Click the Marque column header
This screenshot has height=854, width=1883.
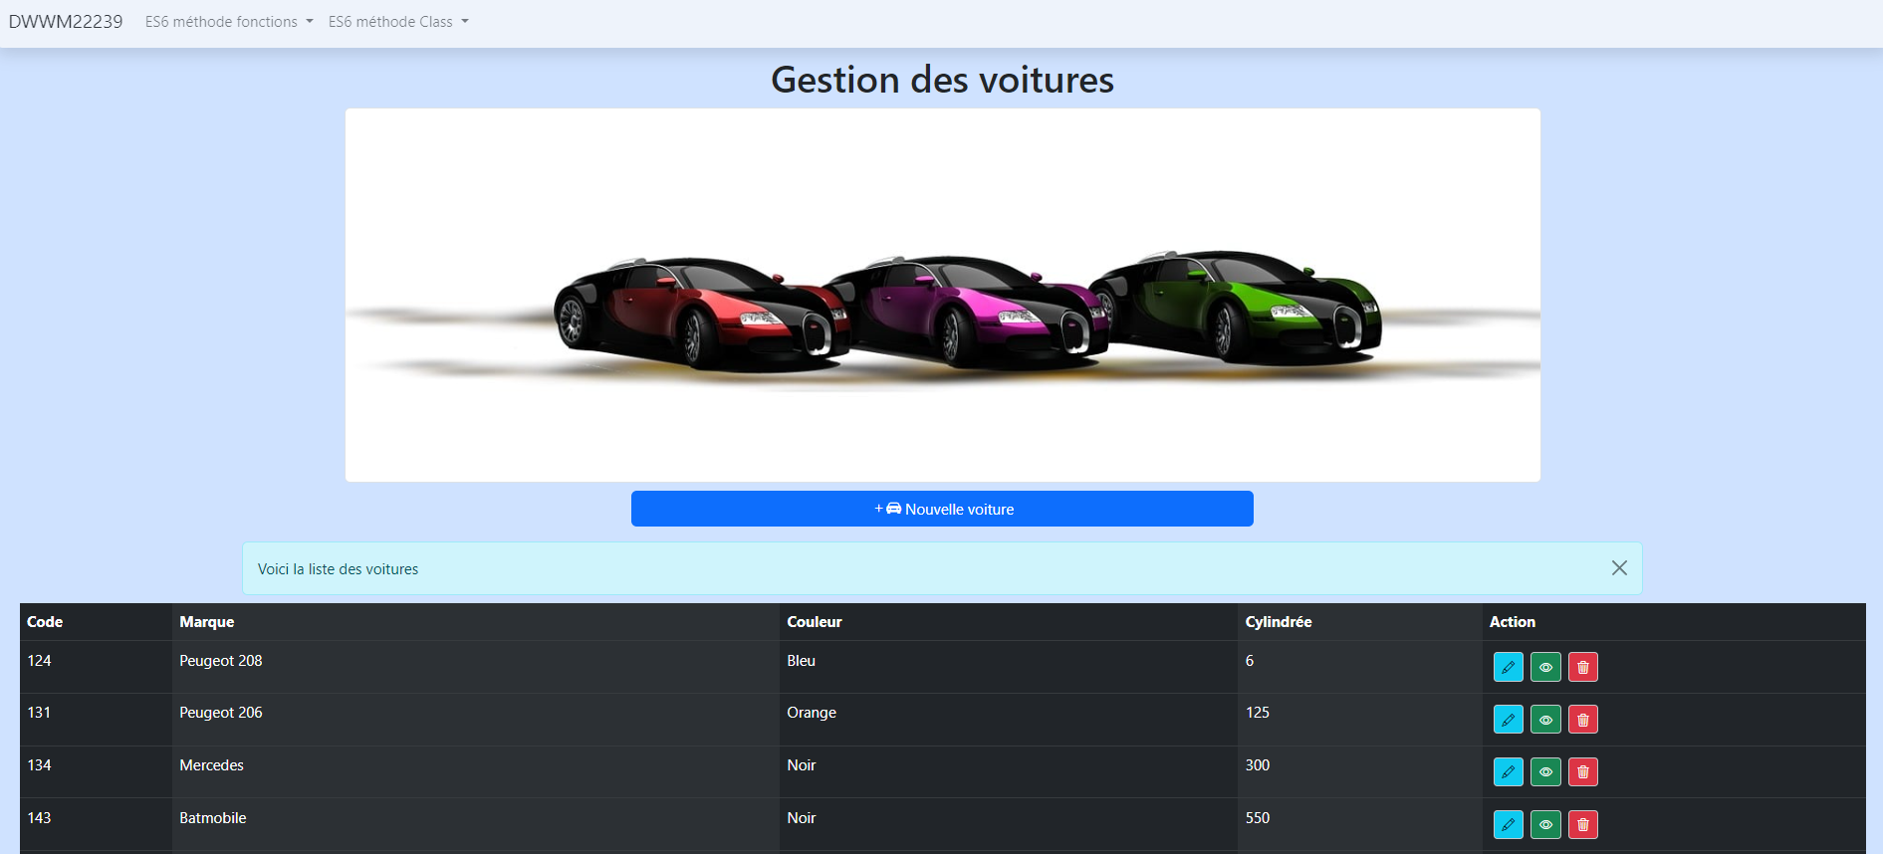point(207,622)
